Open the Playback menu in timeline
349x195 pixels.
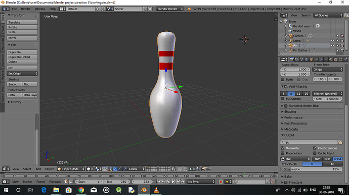coord(55,182)
